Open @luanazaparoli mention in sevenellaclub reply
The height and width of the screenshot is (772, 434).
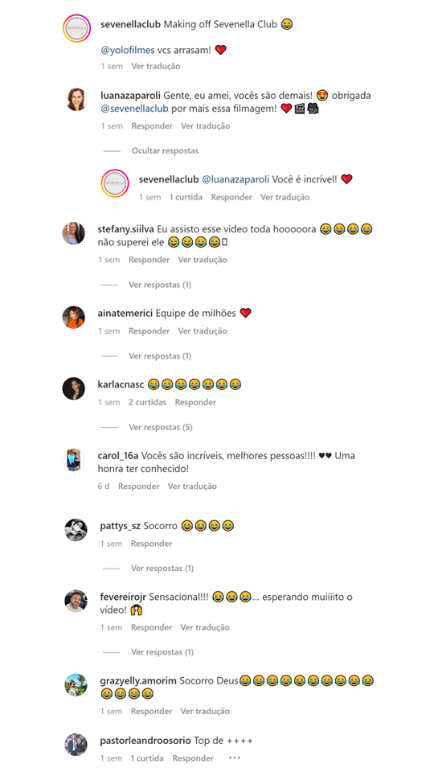click(235, 179)
